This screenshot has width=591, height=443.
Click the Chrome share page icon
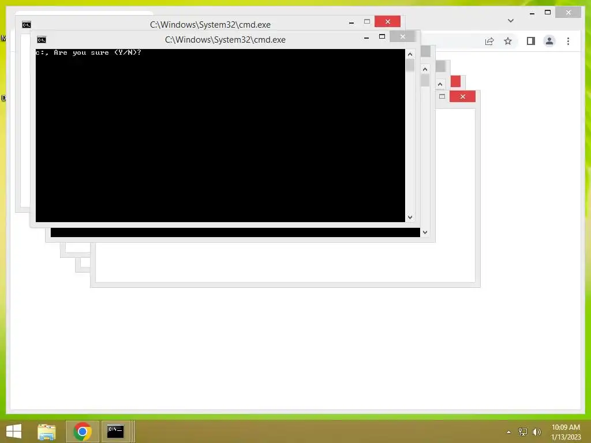[x=489, y=41]
